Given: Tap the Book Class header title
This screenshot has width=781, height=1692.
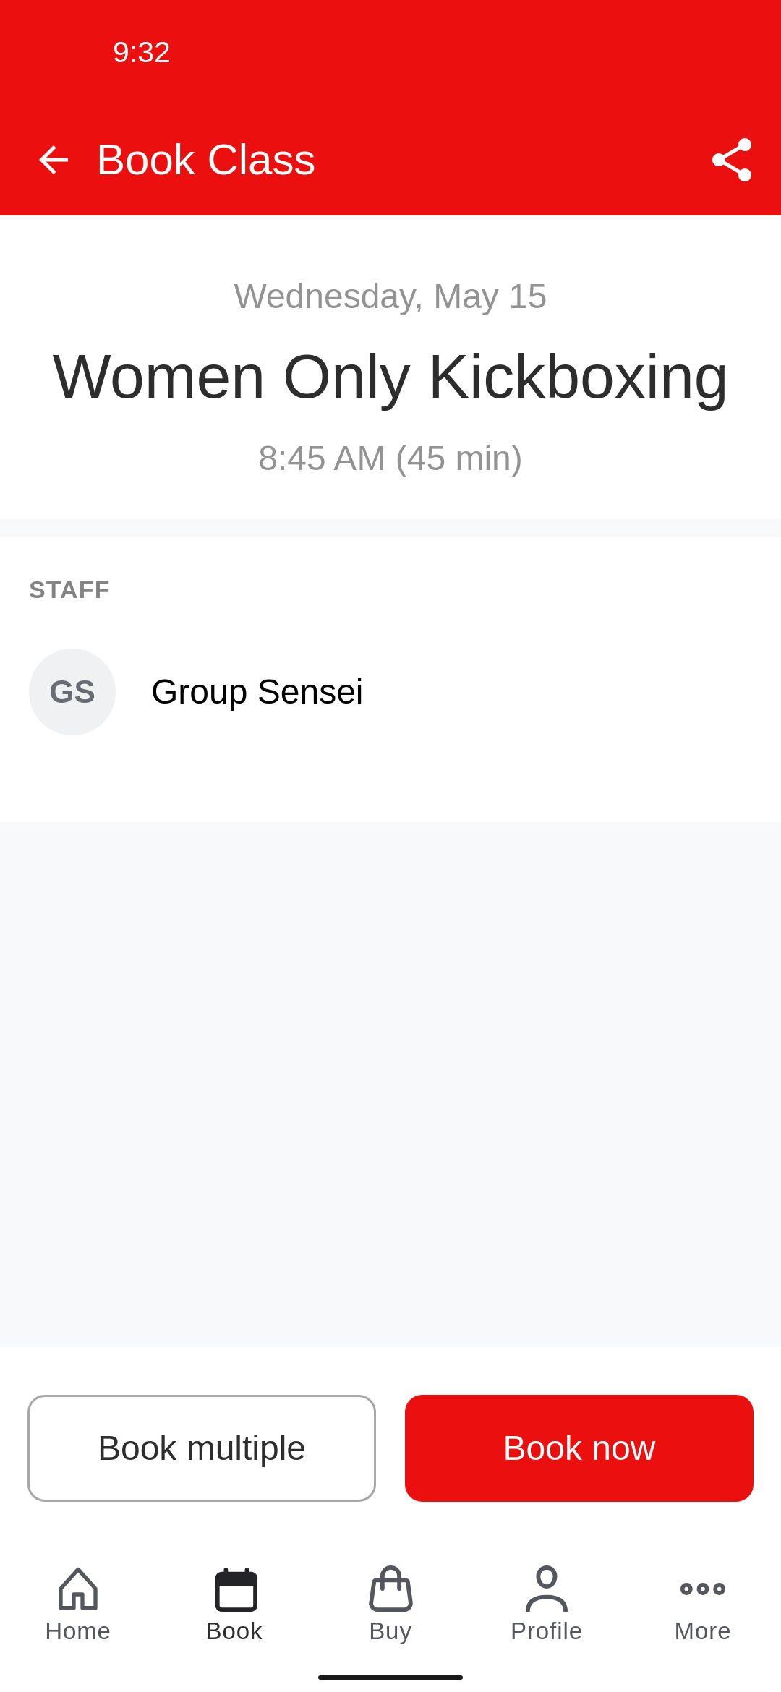Looking at the screenshot, I should [x=206, y=160].
